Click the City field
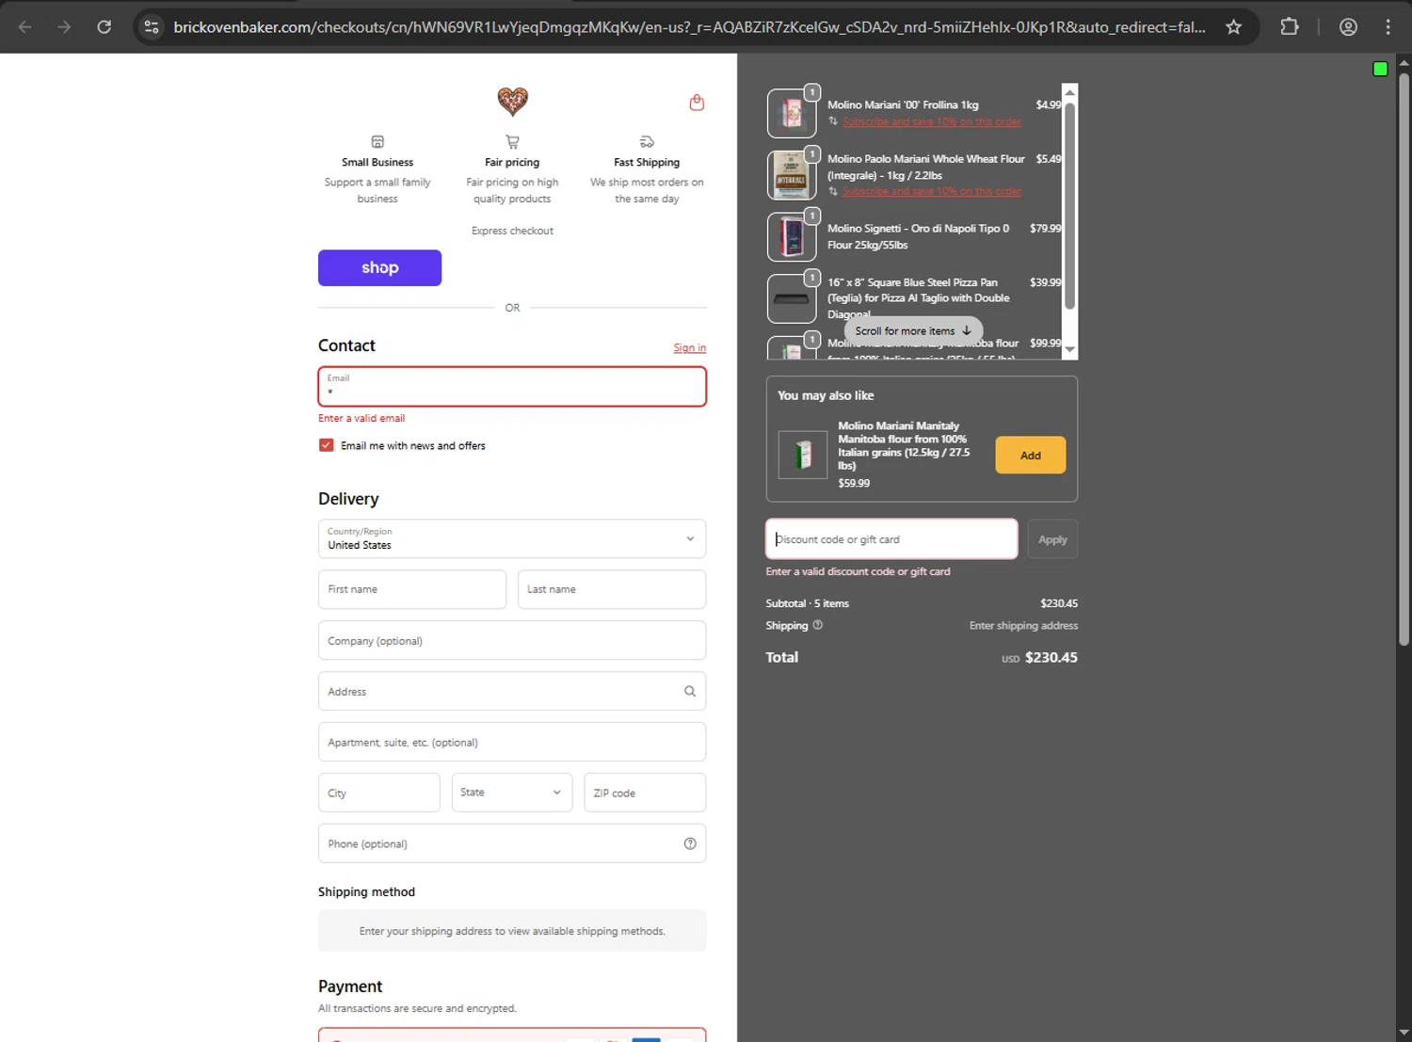Screen dimensions: 1412x1042 [x=378, y=793]
